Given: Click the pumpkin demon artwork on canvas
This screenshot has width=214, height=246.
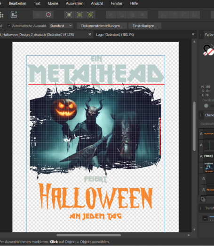Looking at the screenshot, I should [95, 130].
